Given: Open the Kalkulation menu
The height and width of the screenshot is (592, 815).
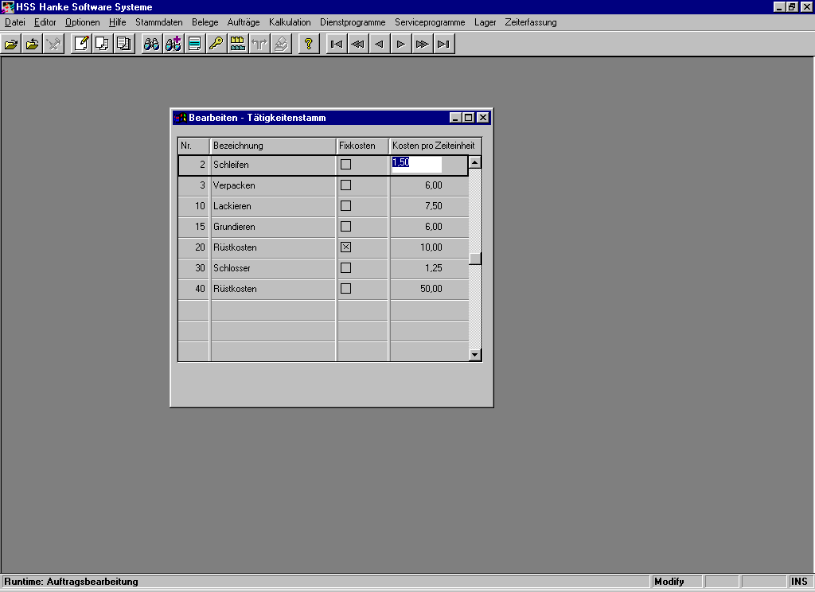Looking at the screenshot, I should click(290, 22).
